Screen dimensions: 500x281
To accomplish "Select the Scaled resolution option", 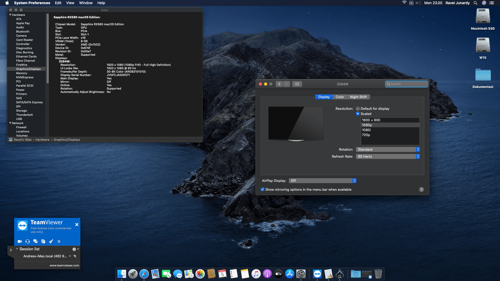I will coord(358,114).
